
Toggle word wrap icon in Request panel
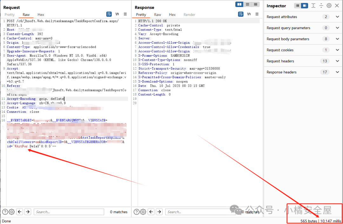pyautogui.click(x=109, y=14)
